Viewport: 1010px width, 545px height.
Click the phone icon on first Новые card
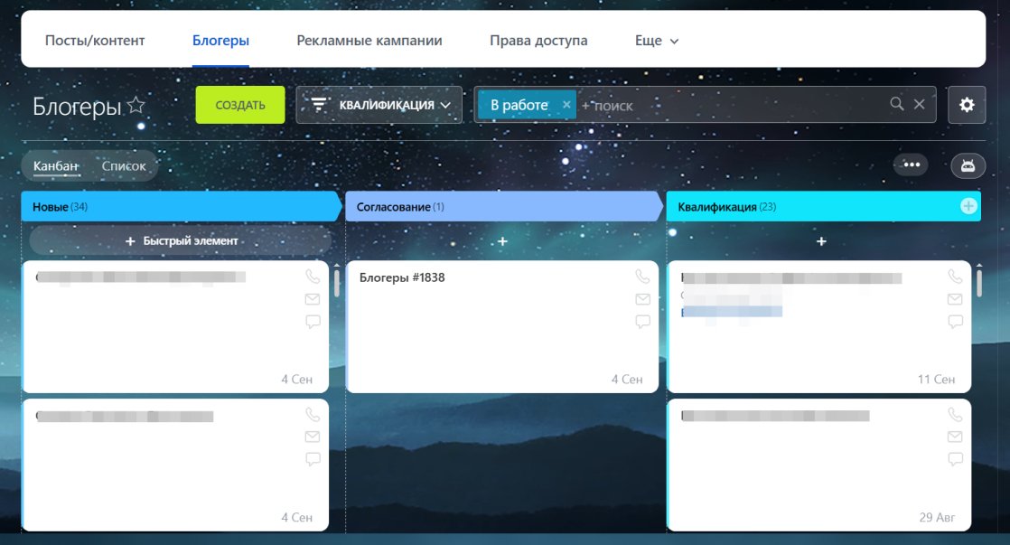313,277
